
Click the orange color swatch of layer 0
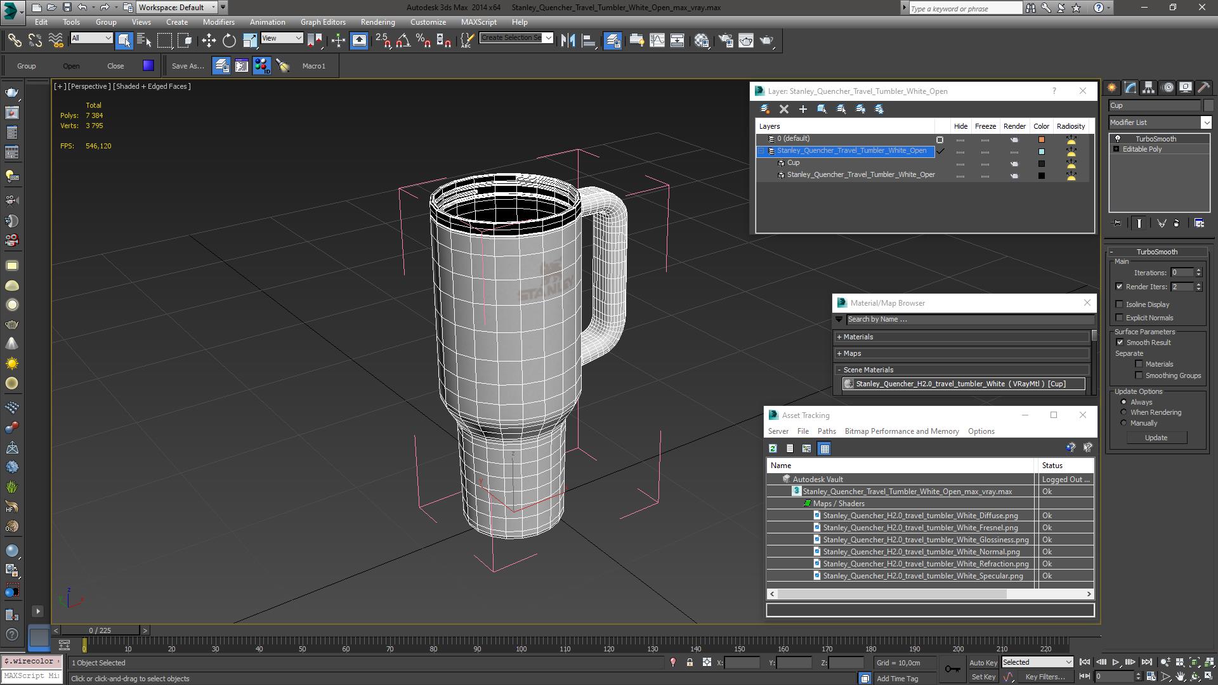[x=1041, y=140]
